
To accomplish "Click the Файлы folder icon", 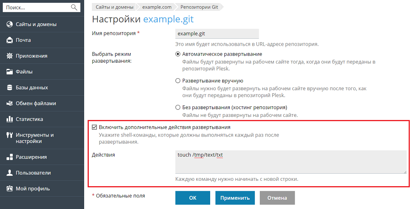I will [10, 72].
